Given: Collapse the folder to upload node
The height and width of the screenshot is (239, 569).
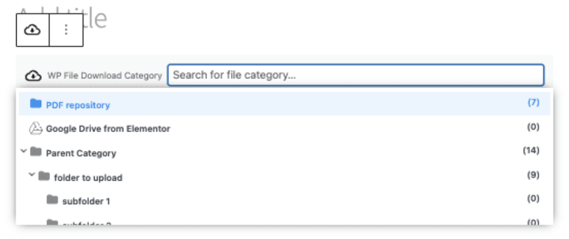Looking at the screenshot, I should coord(32,176).
